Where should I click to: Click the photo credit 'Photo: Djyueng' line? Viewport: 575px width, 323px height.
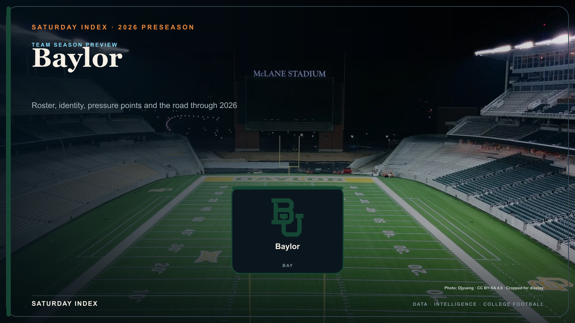(x=494, y=288)
